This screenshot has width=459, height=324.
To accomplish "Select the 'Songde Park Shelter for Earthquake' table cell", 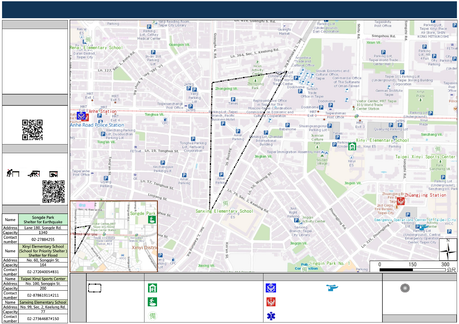I will point(43,220).
